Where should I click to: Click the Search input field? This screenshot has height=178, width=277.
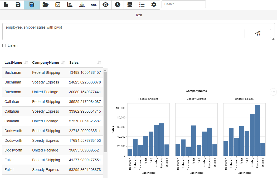pos(183,4)
